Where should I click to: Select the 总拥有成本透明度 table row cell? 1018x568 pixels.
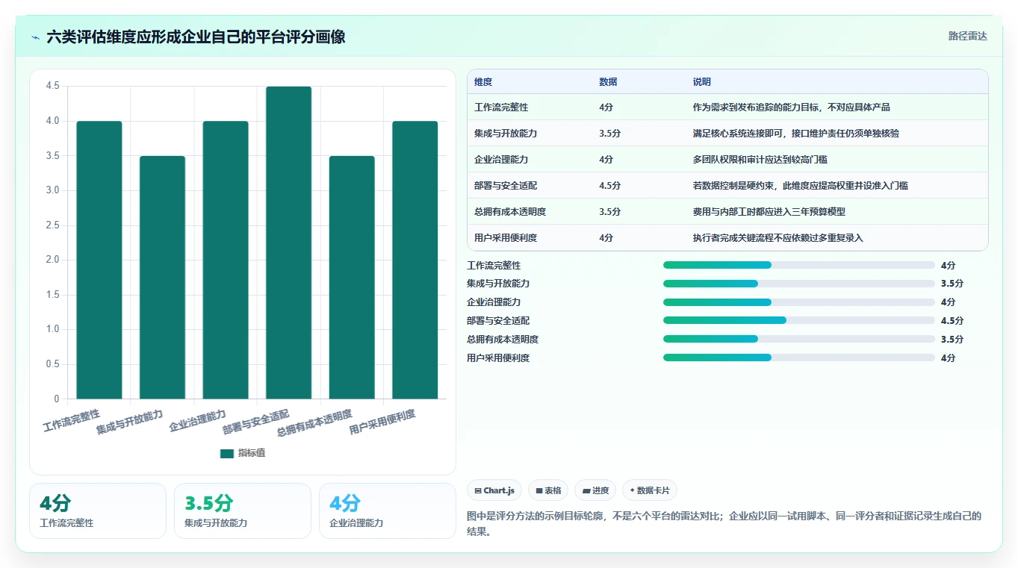click(510, 212)
